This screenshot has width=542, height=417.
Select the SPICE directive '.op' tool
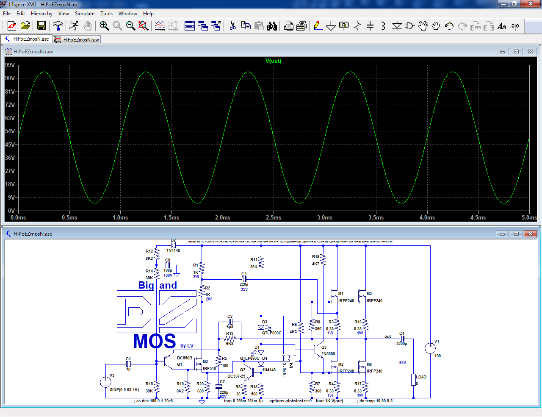(x=515, y=26)
